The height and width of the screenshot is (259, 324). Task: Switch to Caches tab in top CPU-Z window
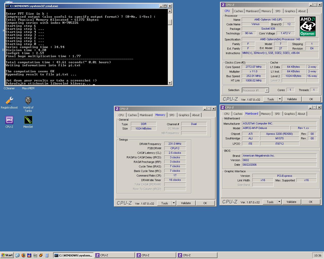tap(238, 11)
